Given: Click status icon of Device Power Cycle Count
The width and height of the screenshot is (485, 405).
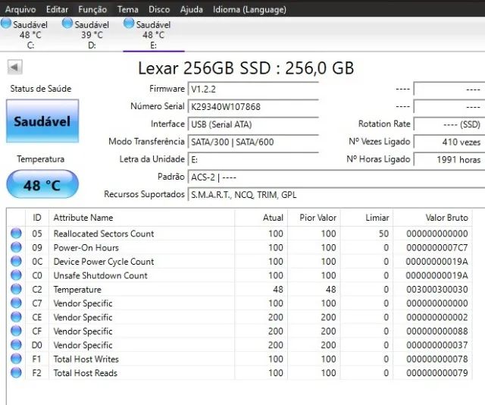Looking at the screenshot, I should point(16,261).
